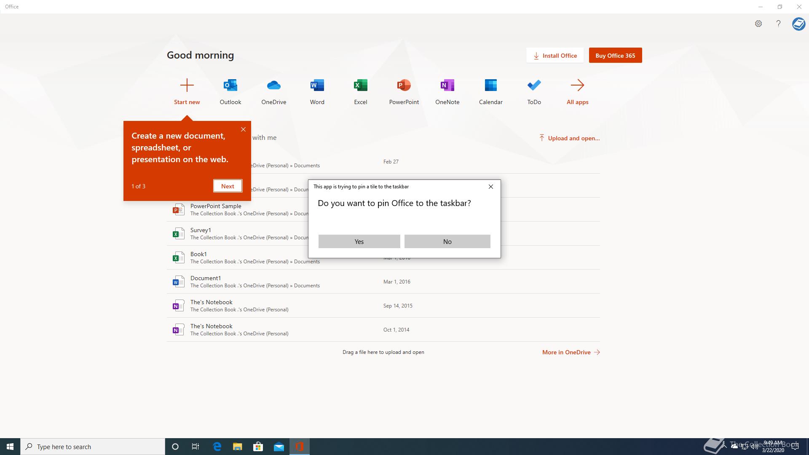Open More in OneDrive link
The height and width of the screenshot is (455, 809).
pos(571,352)
